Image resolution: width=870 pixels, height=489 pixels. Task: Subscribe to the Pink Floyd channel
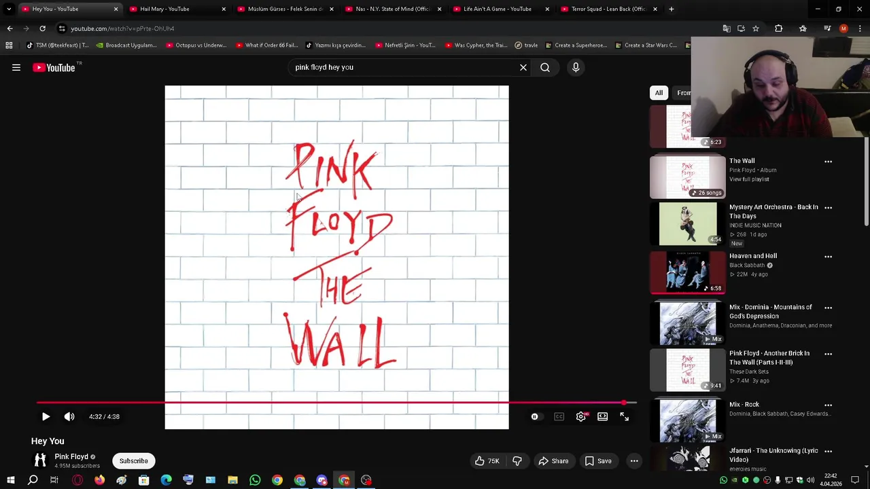click(134, 460)
